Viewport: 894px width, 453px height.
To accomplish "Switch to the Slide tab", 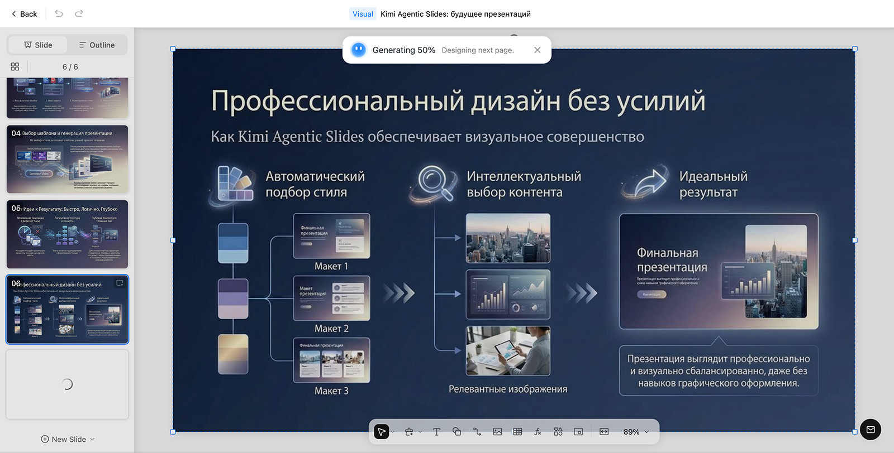I will tap(38, 45).
